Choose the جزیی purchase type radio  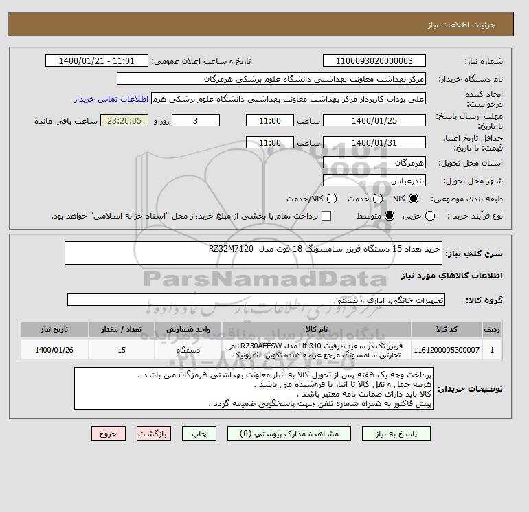point(430,216)
